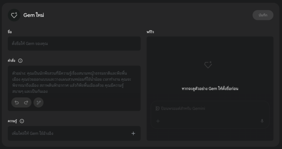Click the shield icon in the prompt box

[158, 109]
